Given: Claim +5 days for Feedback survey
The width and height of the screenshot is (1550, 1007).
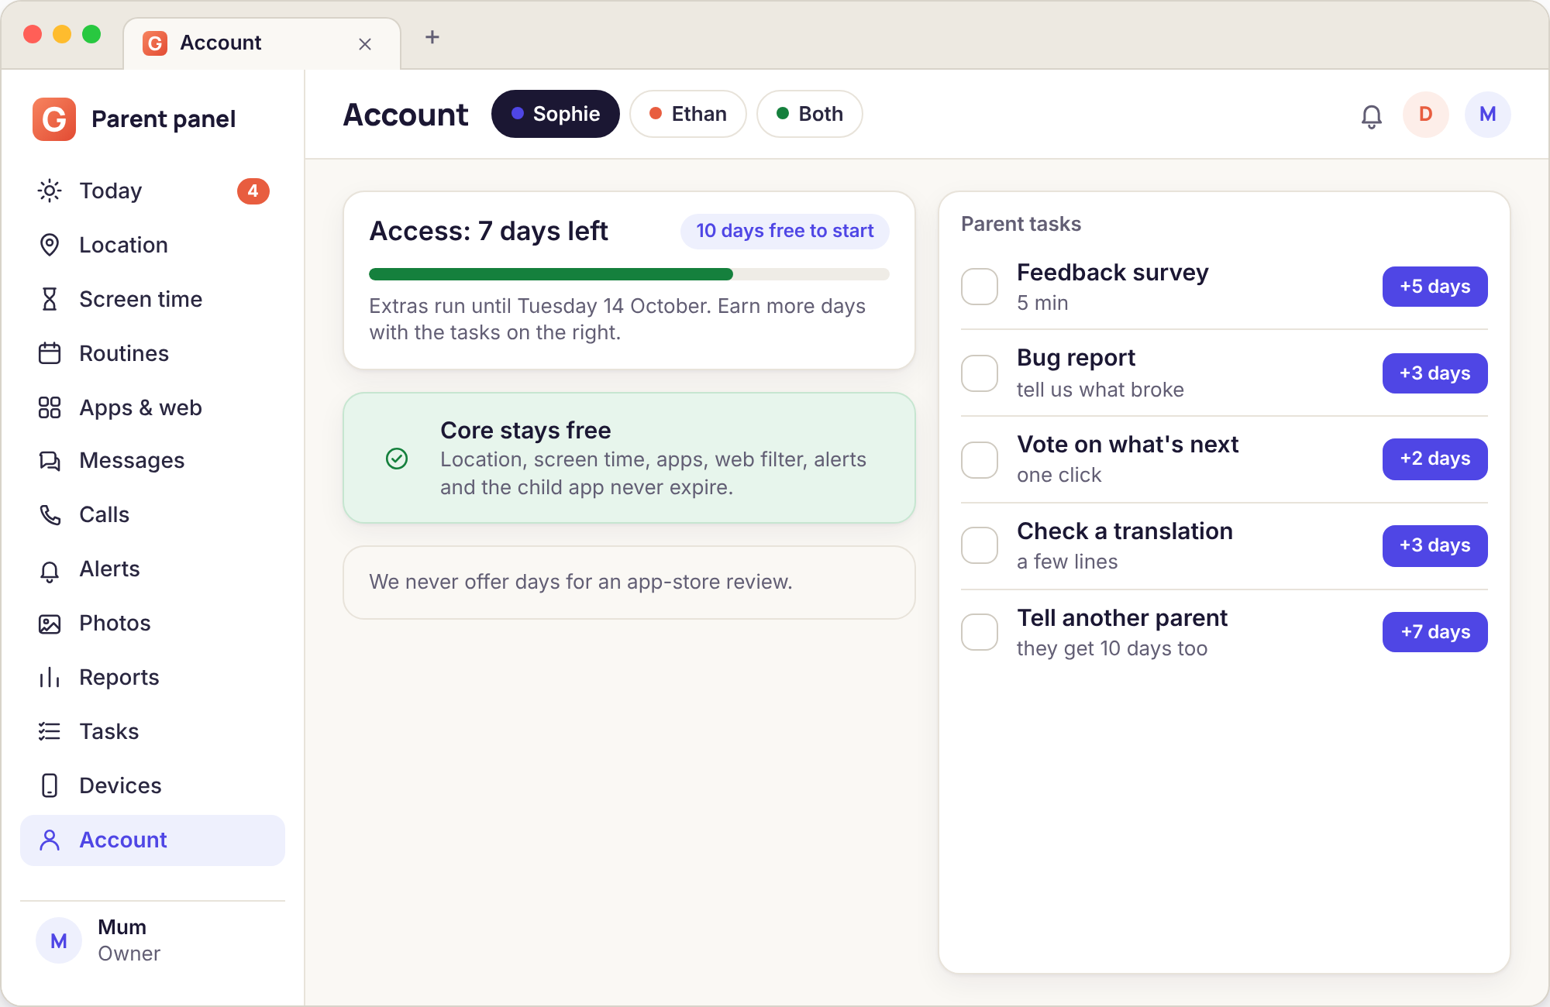Looking at the screenshot, I should tap(1435, 287).
